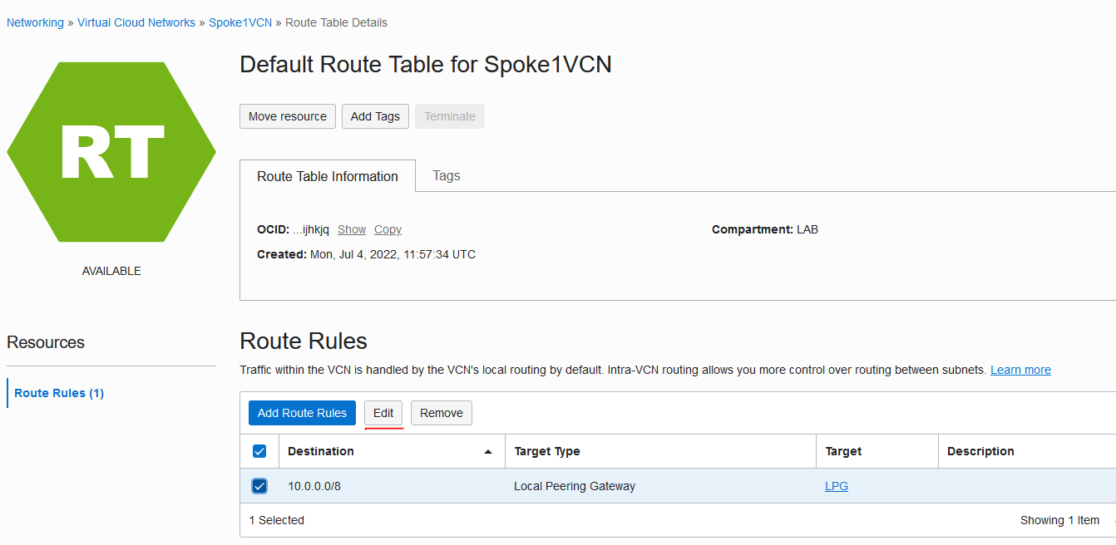Image resolution: width=1116 pixels, height=545 pixels.
Task: Uncheck the 10.0.0.0/8 route rule checkbox
Action: click(259, 486)
